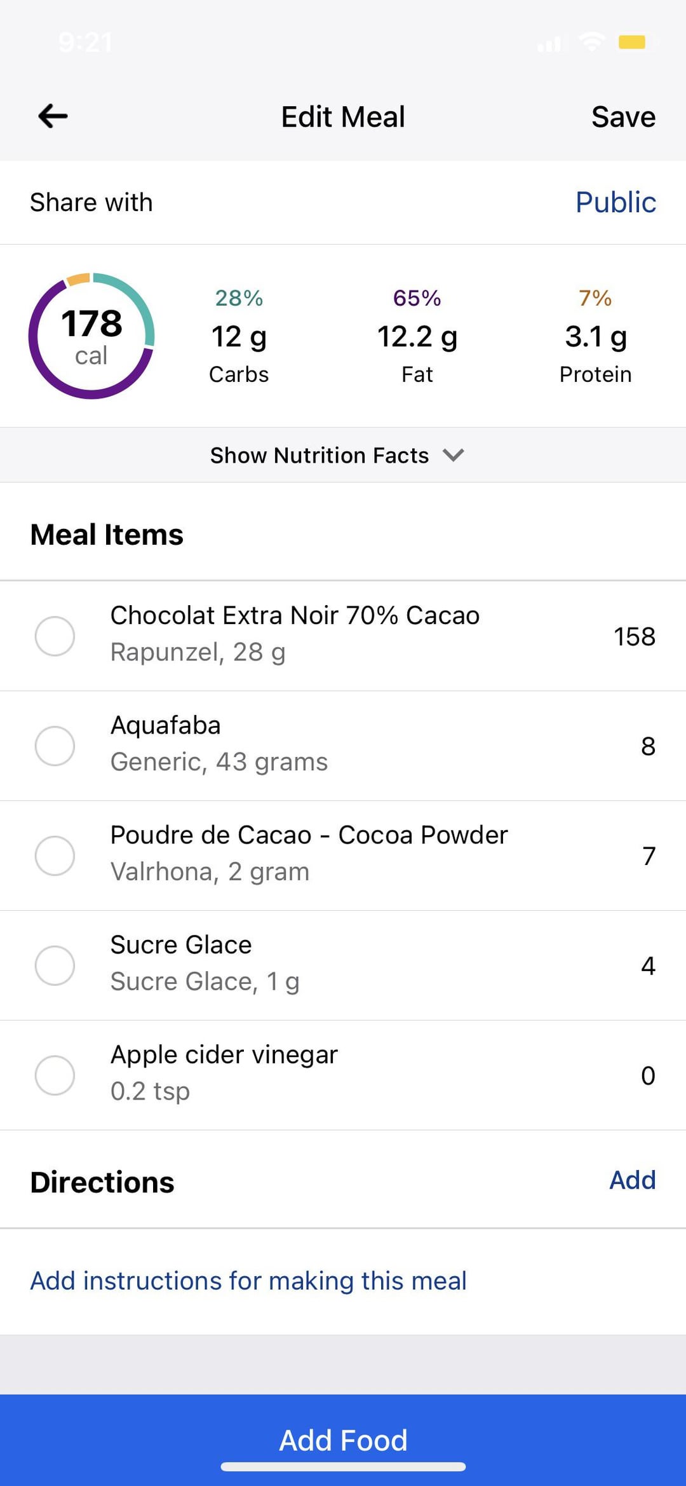
Task: Save the edited meal
Action: 622,117
